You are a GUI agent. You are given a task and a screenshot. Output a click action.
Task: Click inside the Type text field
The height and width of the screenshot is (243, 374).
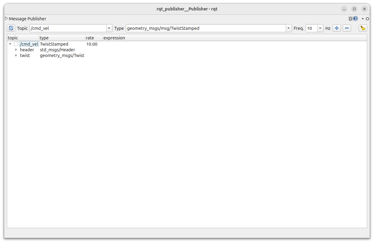click(x=205, y=28)
